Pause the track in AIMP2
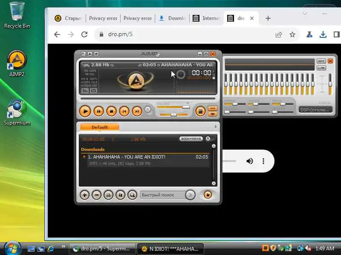341x255 pixels. (x=98, y=111)
